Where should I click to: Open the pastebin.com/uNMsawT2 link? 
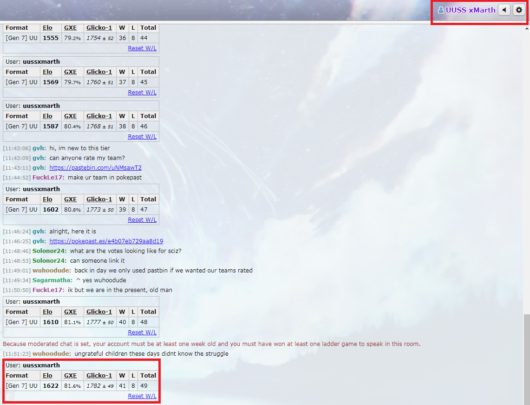click(x=95, y=167)
